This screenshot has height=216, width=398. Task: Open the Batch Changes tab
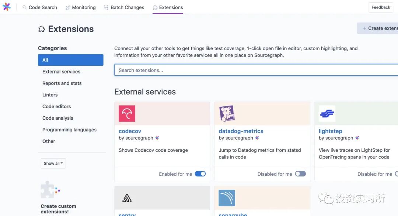(x=124, y=7)
